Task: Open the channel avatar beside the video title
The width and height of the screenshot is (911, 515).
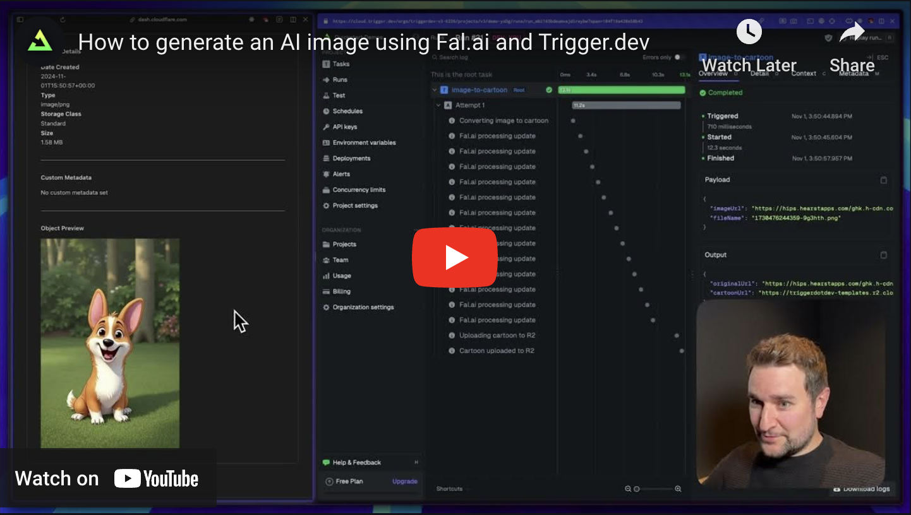Action: click(40, 42)
